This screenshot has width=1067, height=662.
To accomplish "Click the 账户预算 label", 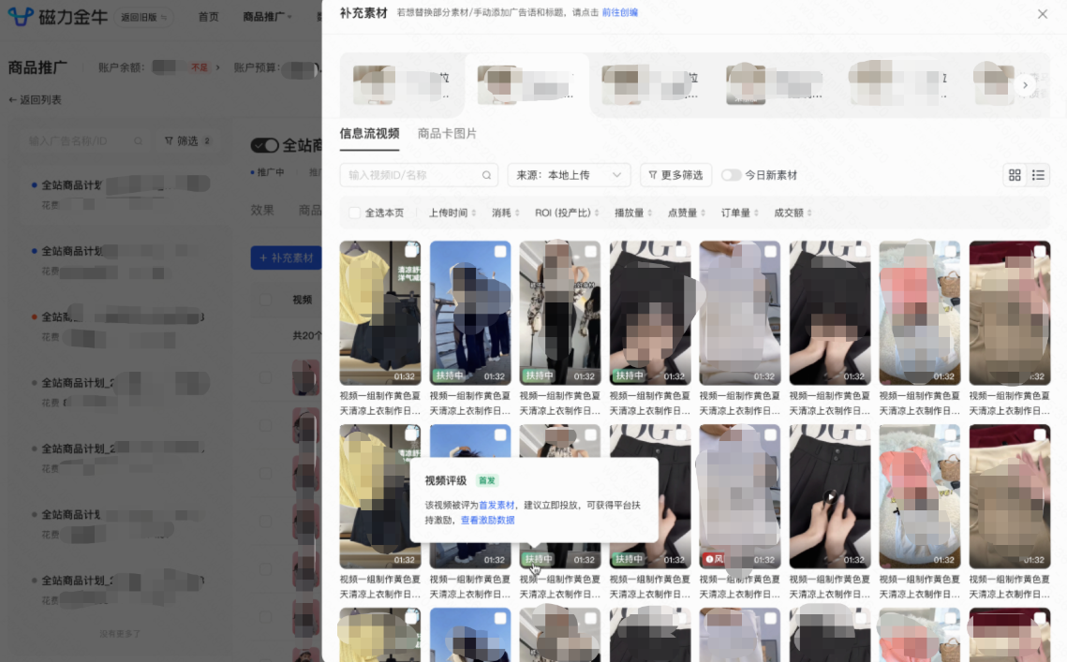I will (257, 67).
